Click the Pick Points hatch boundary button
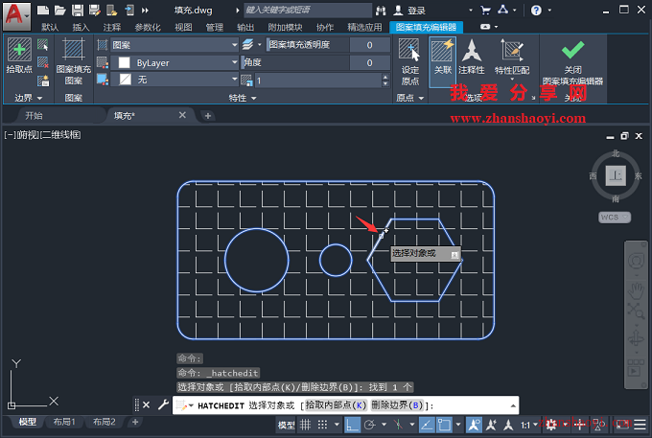 [x=19, y=56]
